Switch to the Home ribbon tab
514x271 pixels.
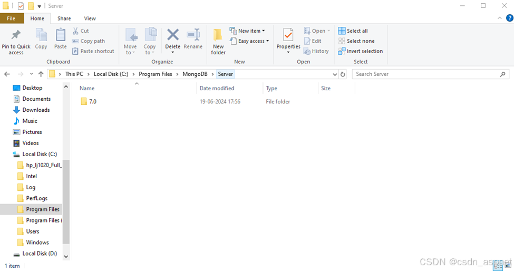tap(37, 18)
